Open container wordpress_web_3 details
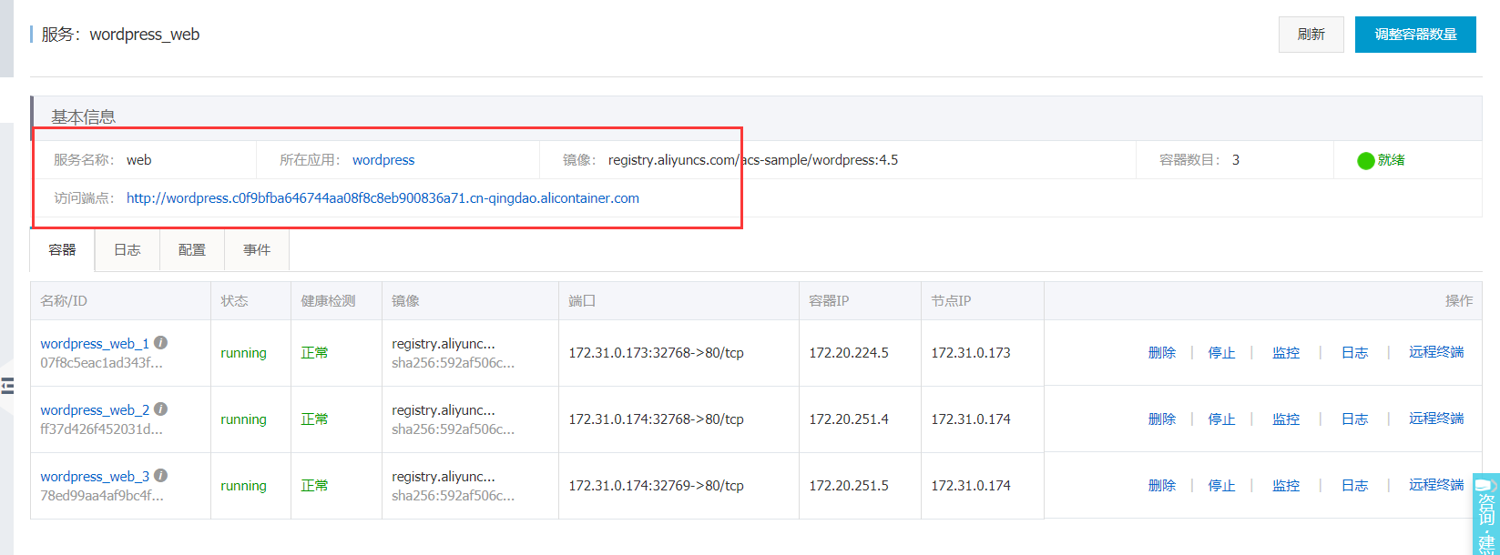Viewport: 1500px width, 555px height. tap(95, 477)
